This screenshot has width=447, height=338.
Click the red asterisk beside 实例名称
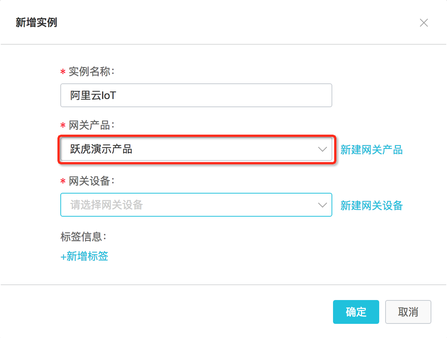[63, 72]
